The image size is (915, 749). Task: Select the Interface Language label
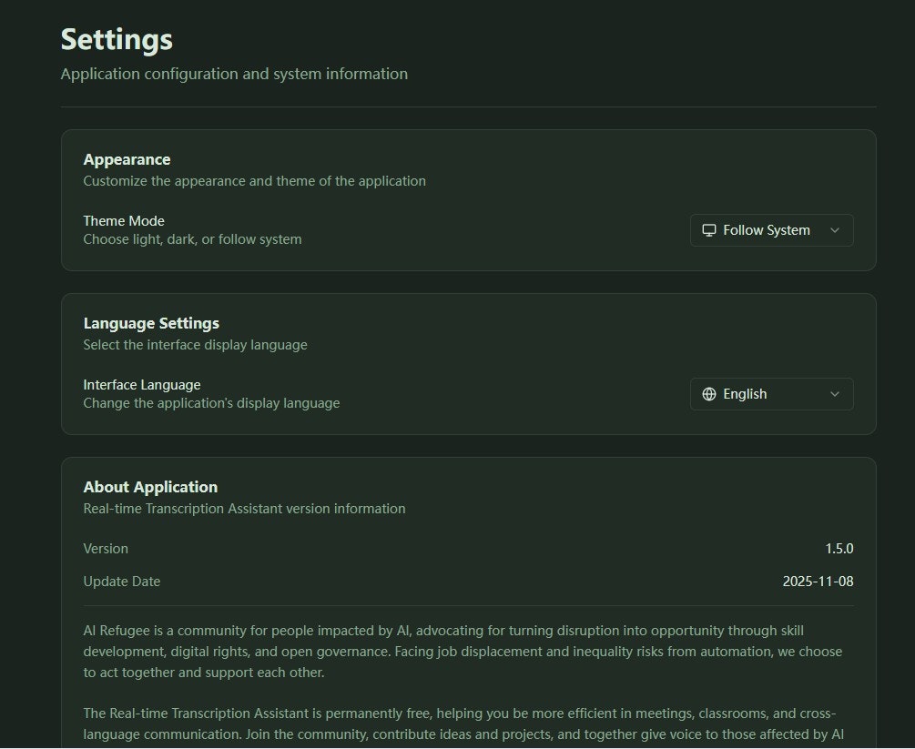coord(141,385)
